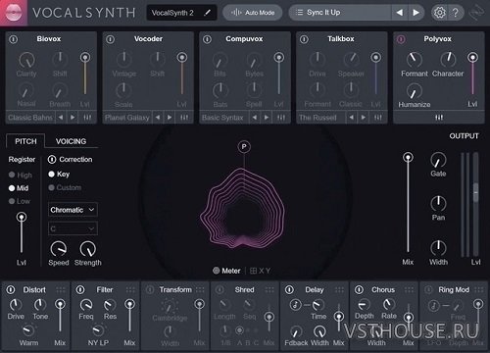Click the iZotope VocalSynth logo icon

pos(14,13)
